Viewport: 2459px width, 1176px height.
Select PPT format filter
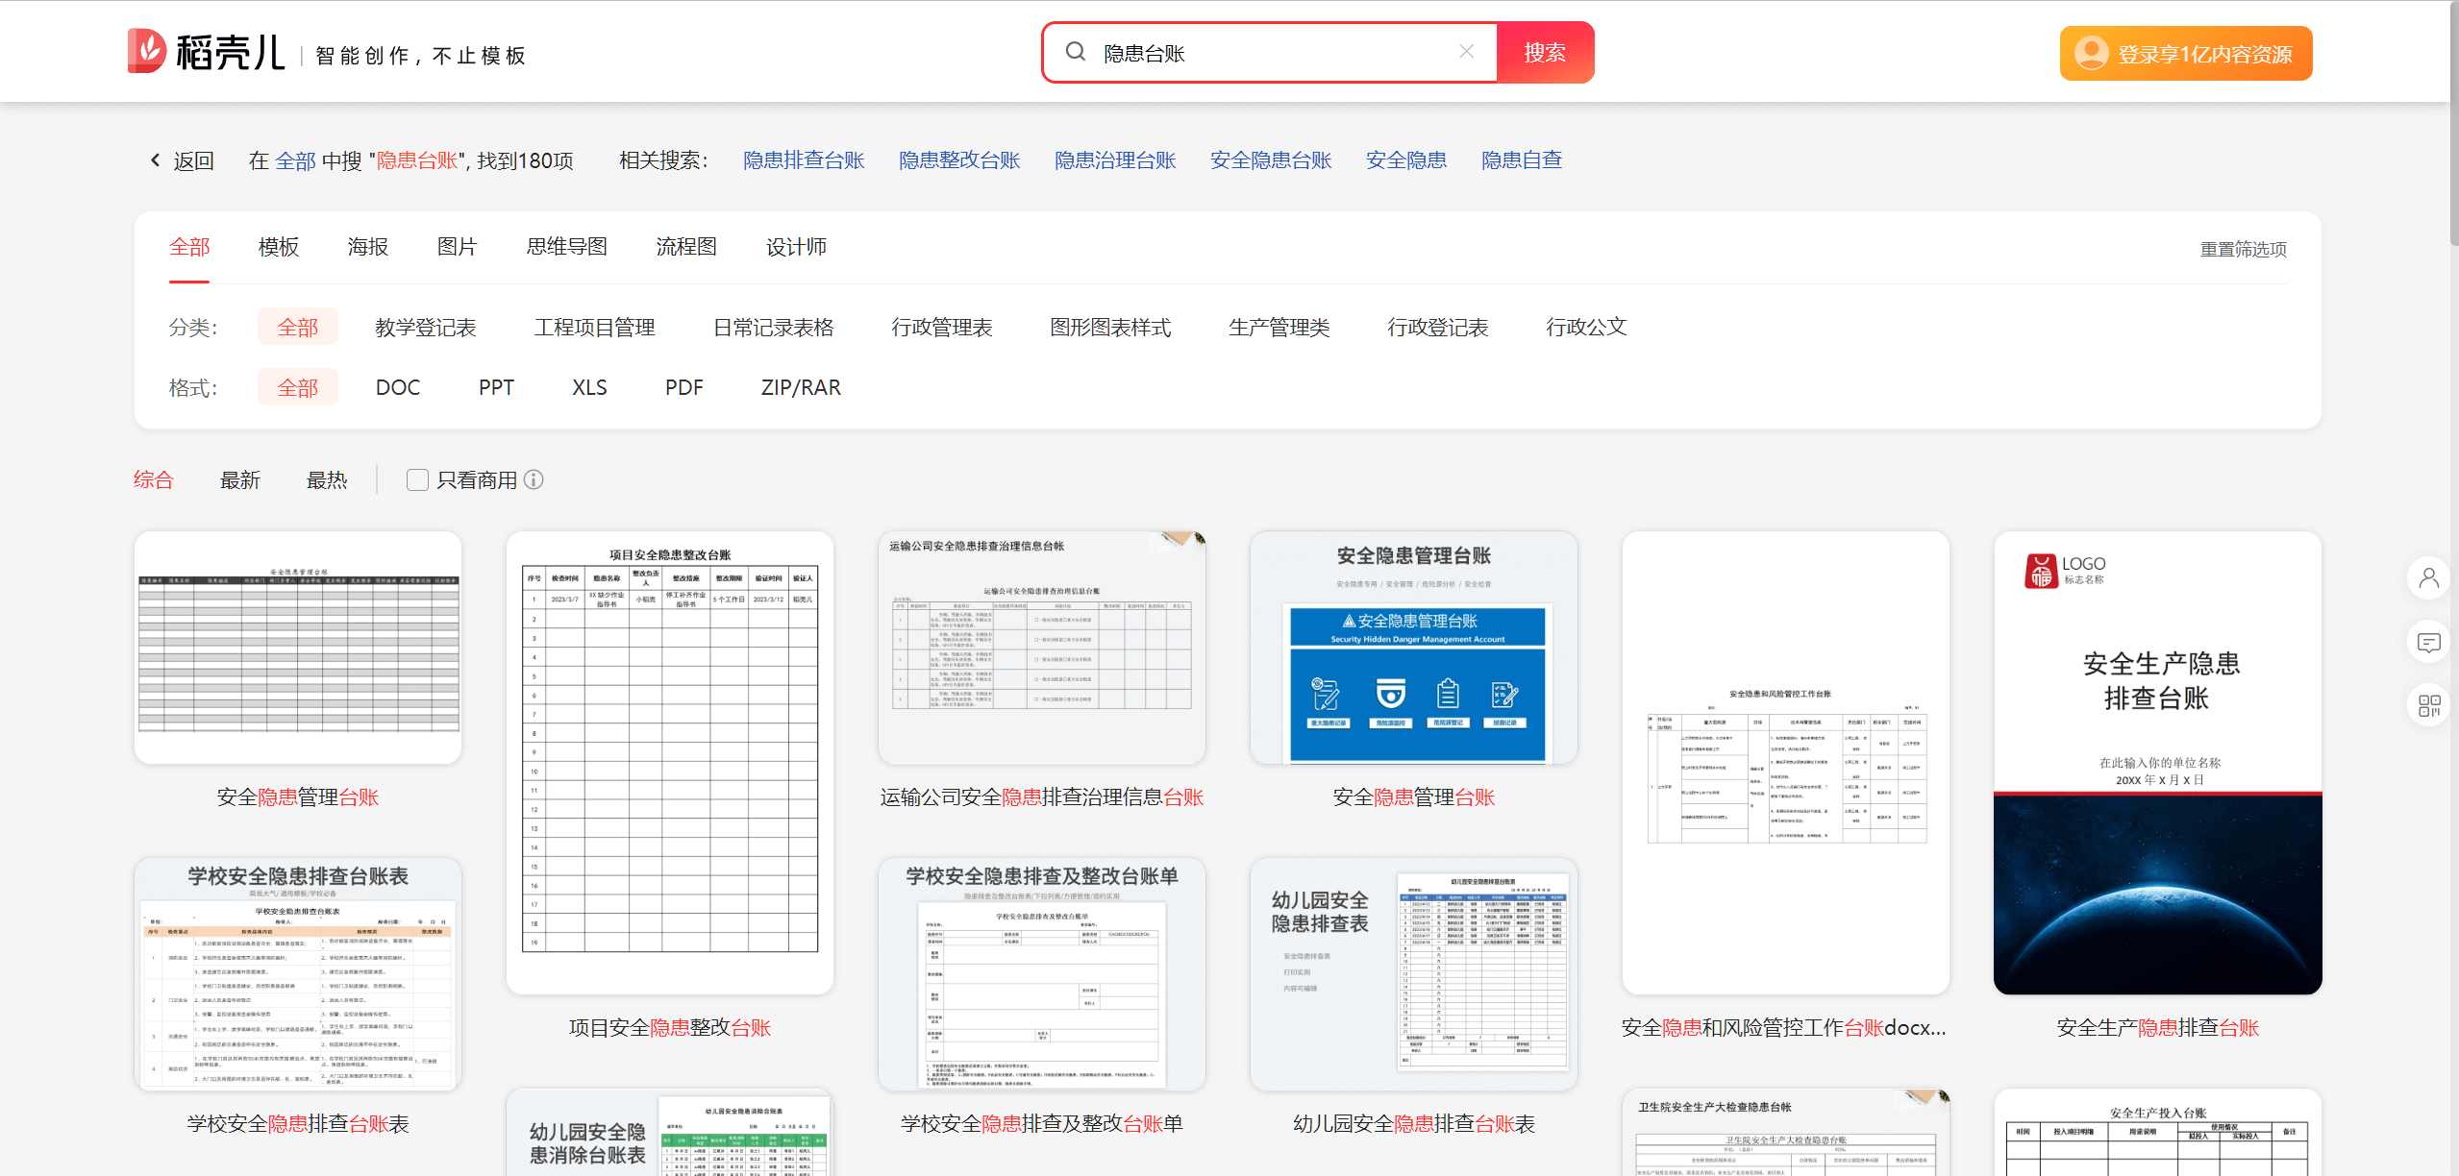click(x=496, y=387)
